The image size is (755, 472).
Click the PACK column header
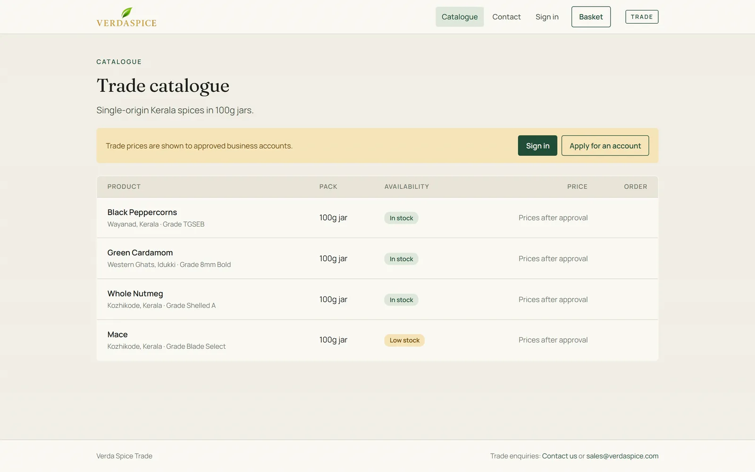pos(328,187)
